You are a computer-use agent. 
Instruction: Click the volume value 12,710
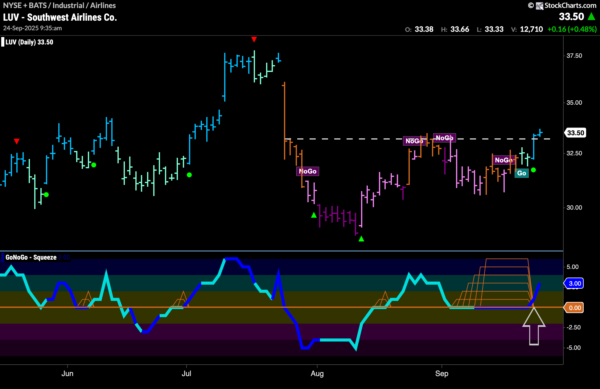(531, 29)
